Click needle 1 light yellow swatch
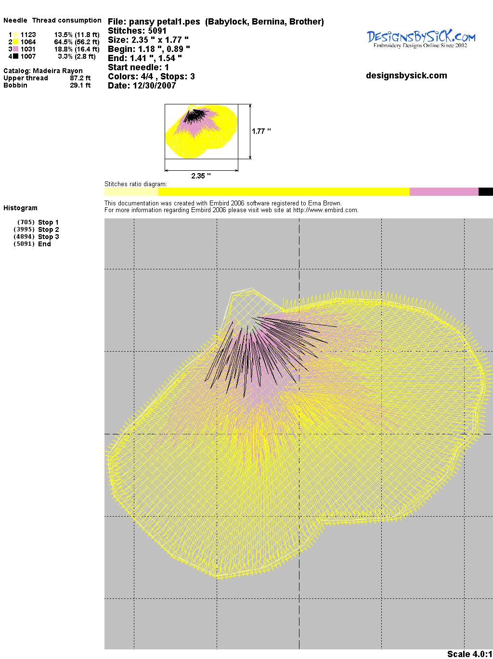Image resolution: width=493 pixels, height=659 pixels. (16, 35)
